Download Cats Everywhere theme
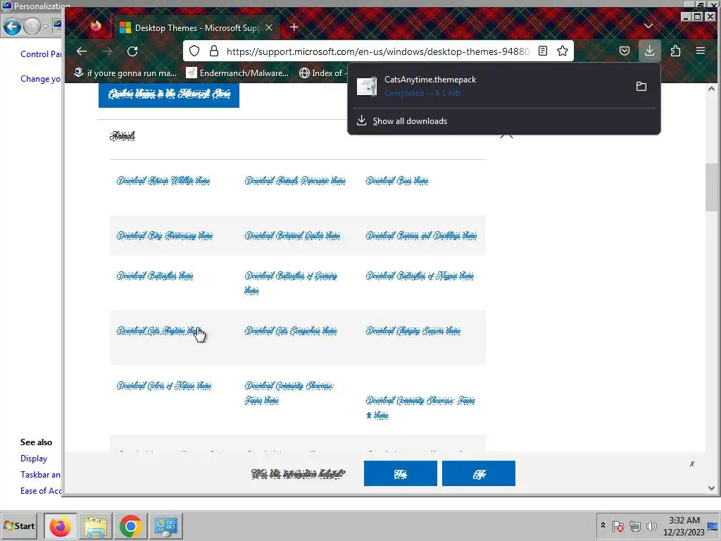 (291, 331)
